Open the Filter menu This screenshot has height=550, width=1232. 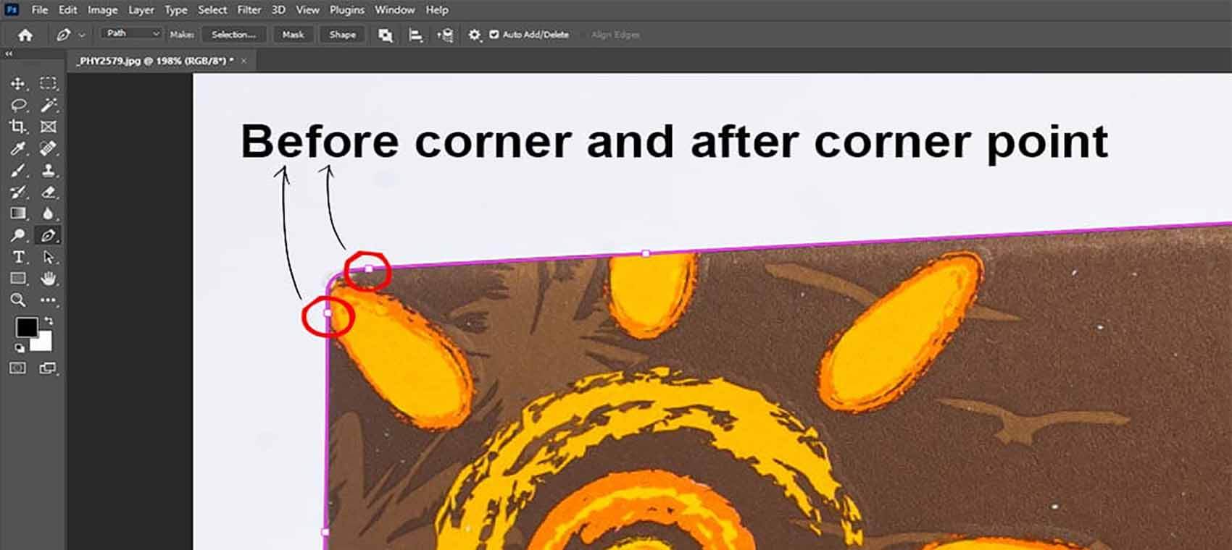pos(249,10)
